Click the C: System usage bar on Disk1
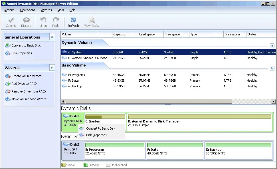This screenshot has width=277, height=169. coord(105,117)
